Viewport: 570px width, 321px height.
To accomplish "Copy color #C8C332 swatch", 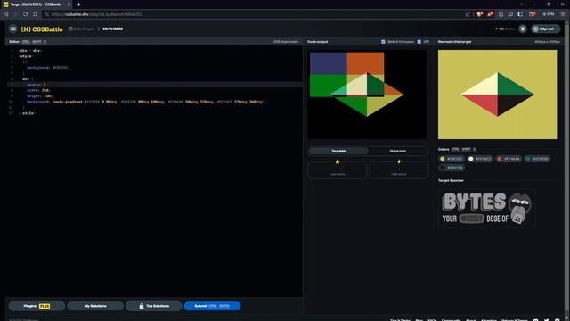I will tap(452, 159).
